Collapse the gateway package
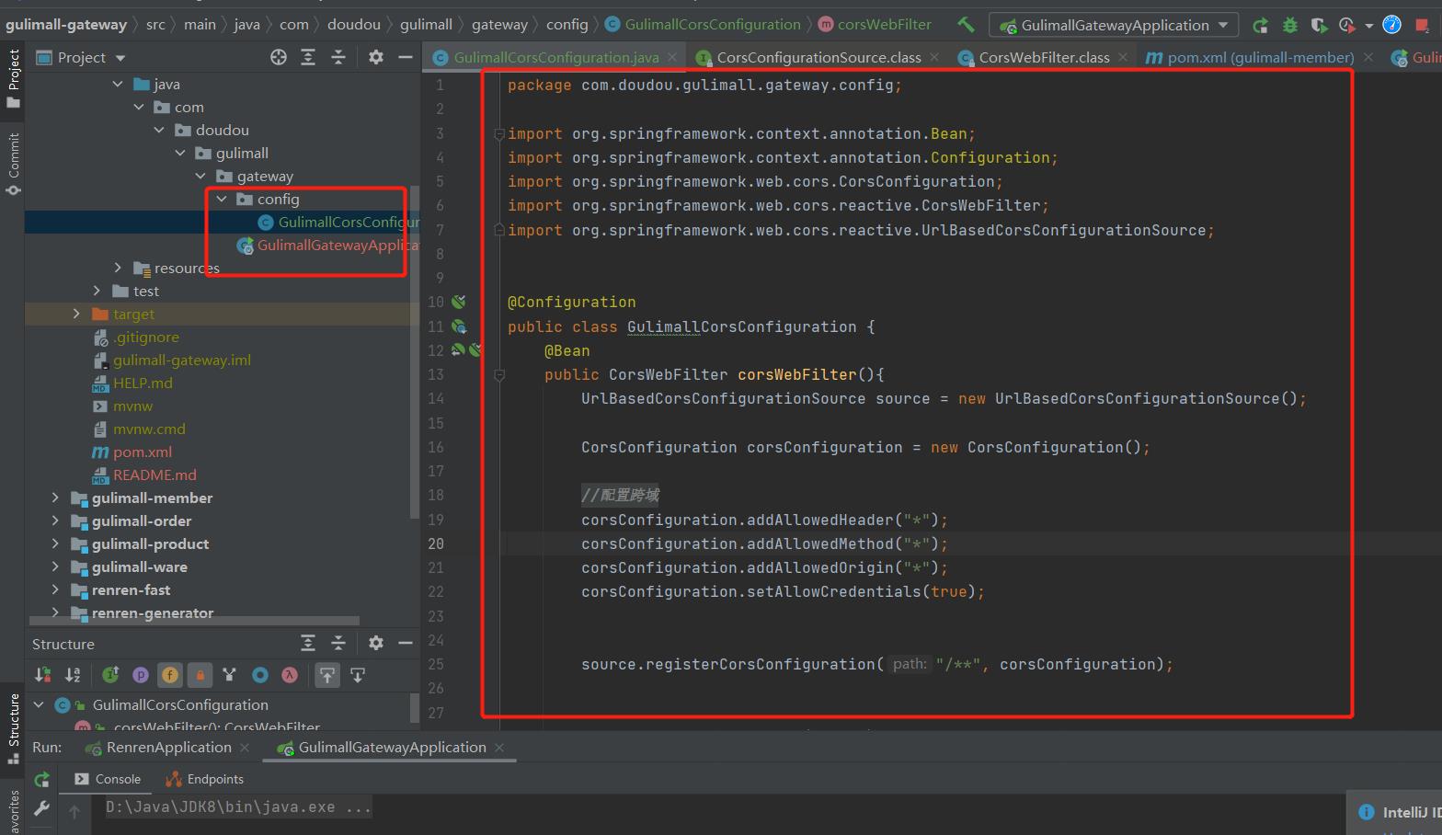This screenshot has height=835, width=1442. (x=200, y=176)
